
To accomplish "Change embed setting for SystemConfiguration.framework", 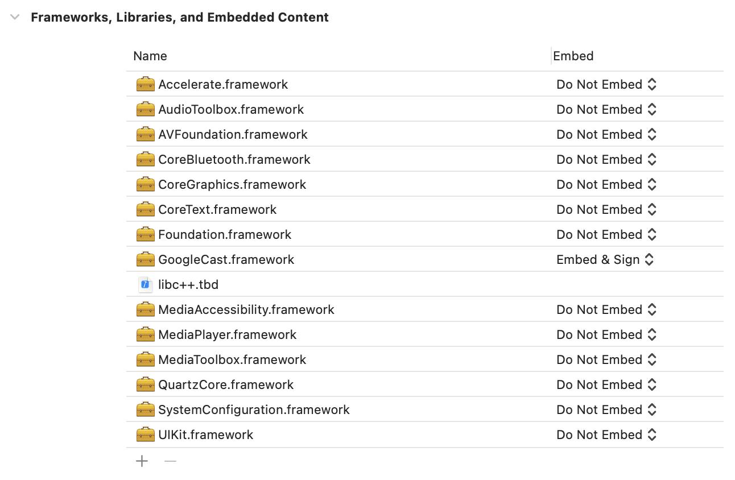I will pos(607,410).
